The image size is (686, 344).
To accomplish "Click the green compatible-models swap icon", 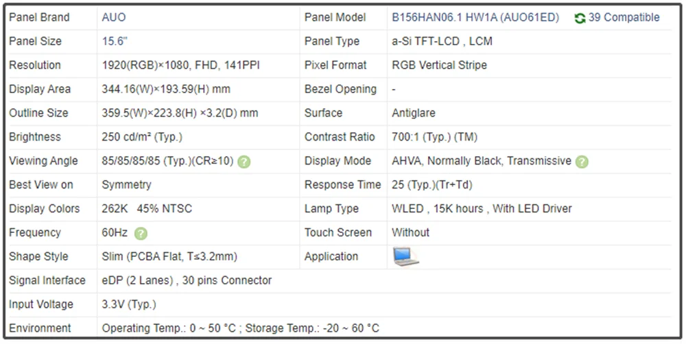I will click(580, 18).
